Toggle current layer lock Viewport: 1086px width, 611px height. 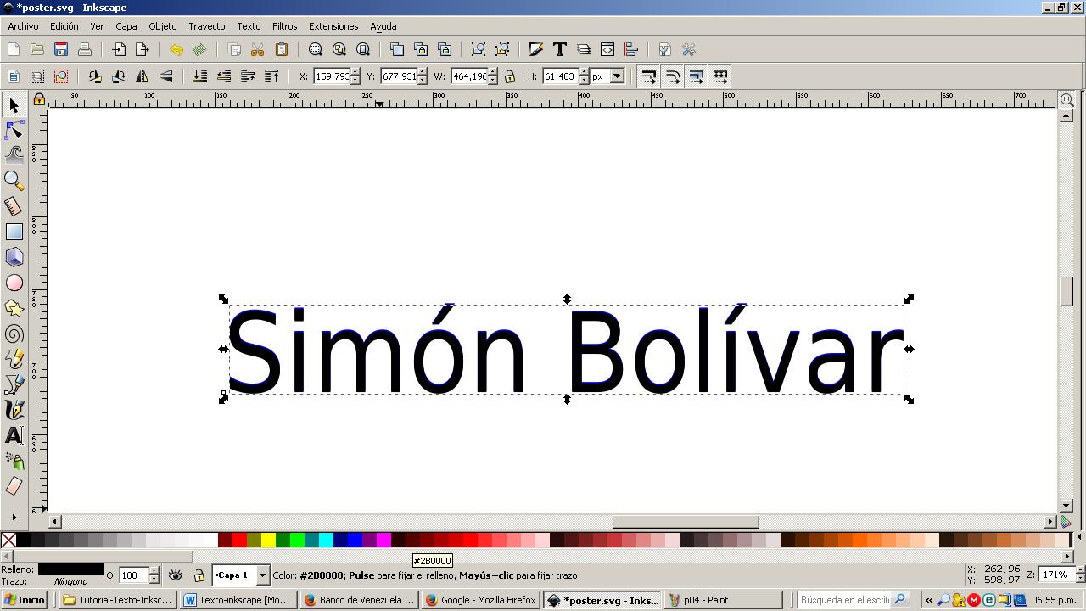tap(199, 575)
